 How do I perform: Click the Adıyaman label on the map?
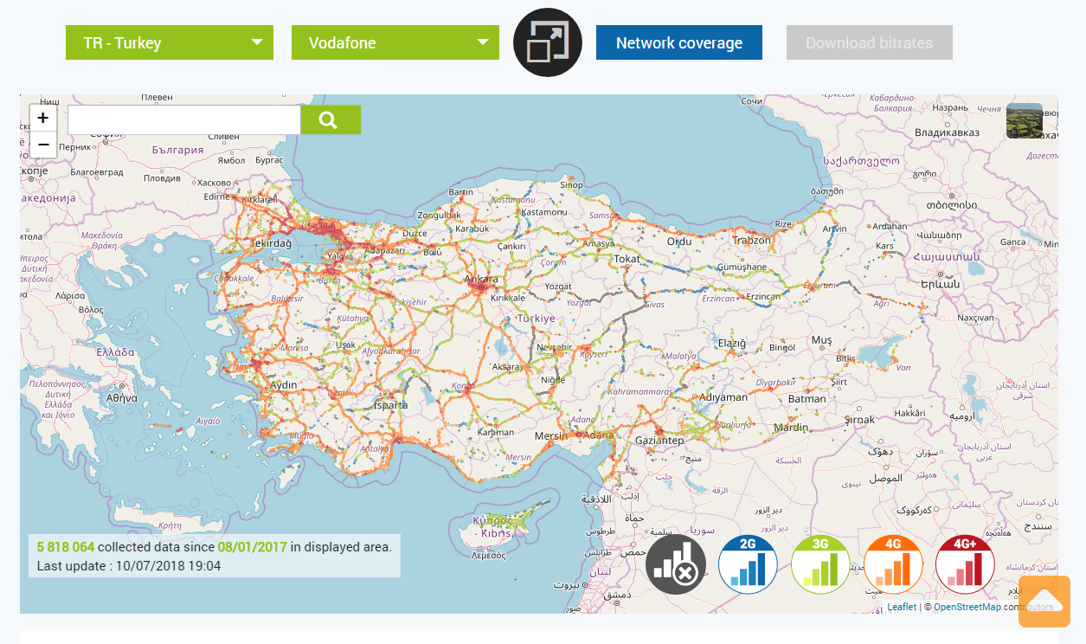(723, 397)
